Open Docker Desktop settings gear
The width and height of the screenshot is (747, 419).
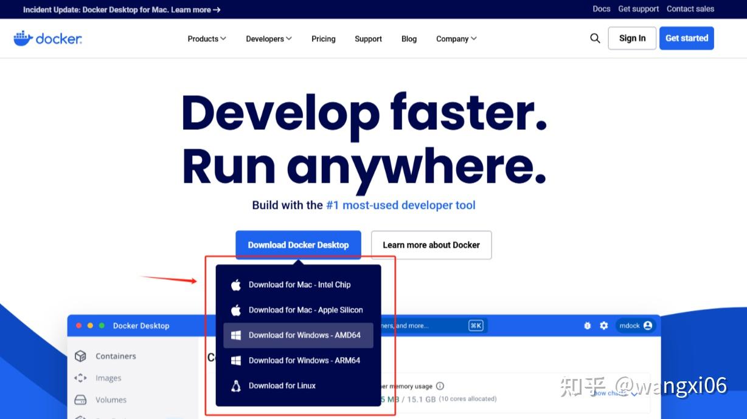click(603, 325)
